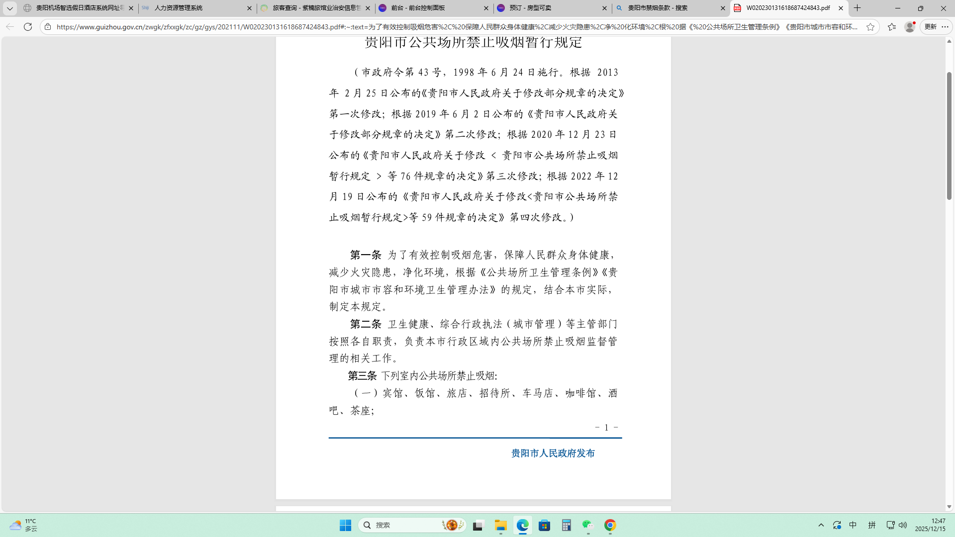Open the browser profile avatar
The width and height of the screenshot is (955, 537).
point(910,27)
